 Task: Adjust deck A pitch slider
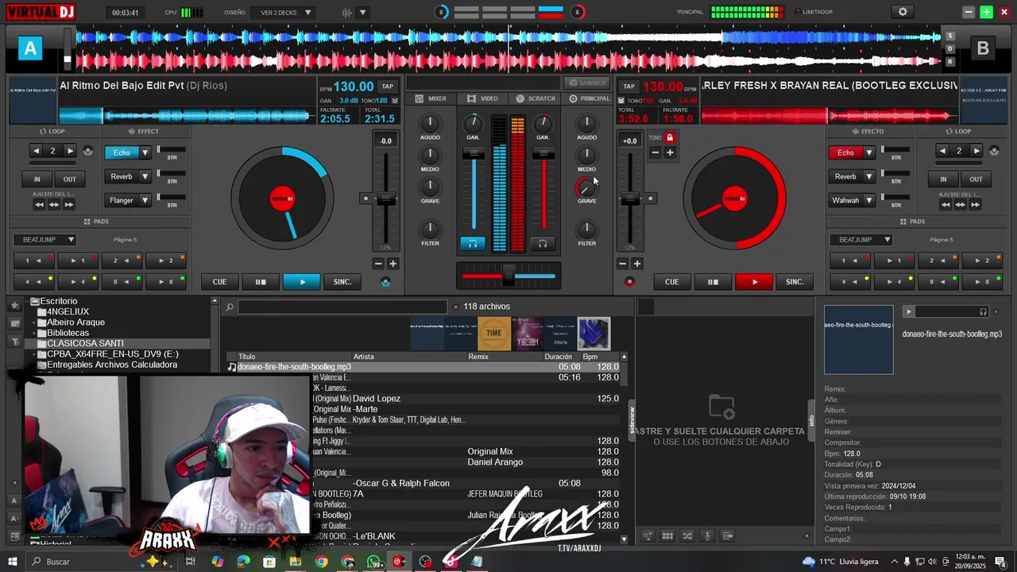385,199
